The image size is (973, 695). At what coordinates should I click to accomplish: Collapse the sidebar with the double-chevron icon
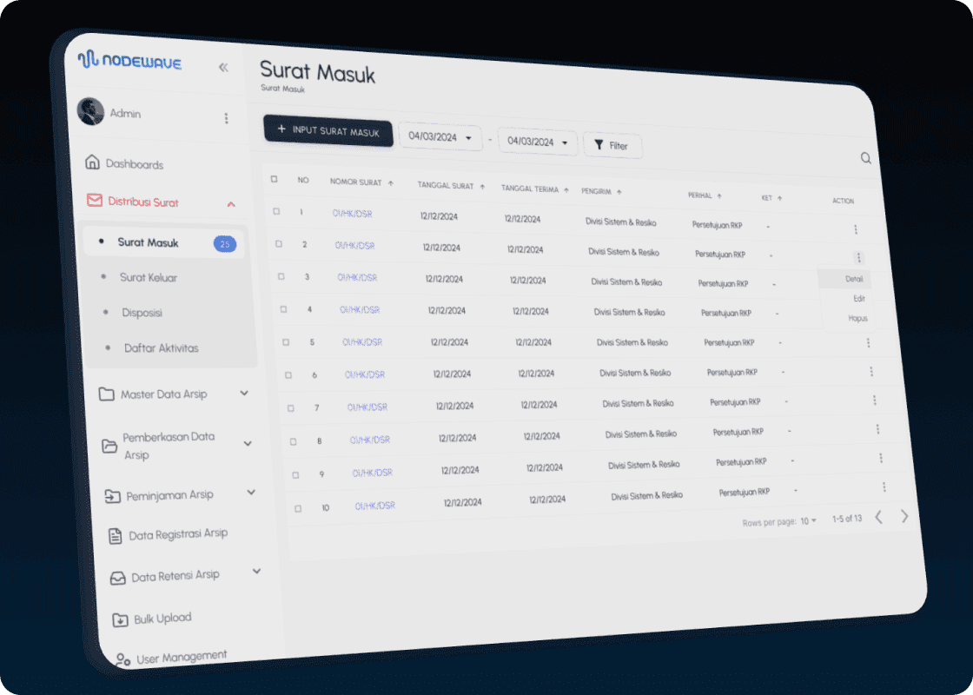223,67
